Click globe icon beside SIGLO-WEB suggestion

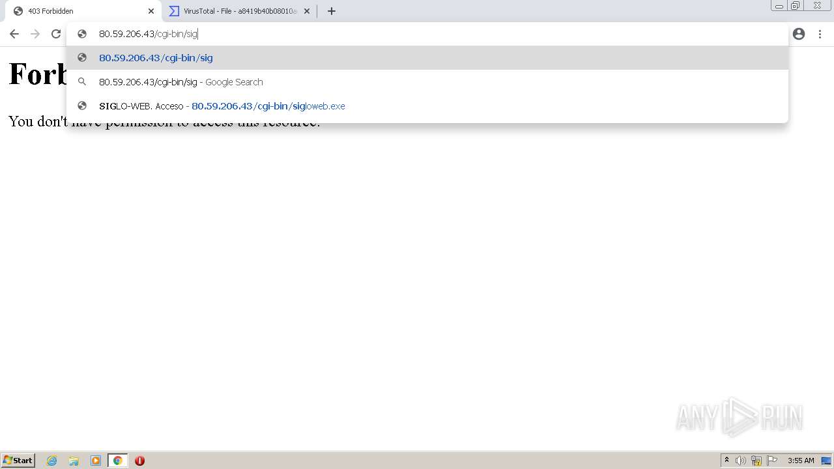pos(82,106)
